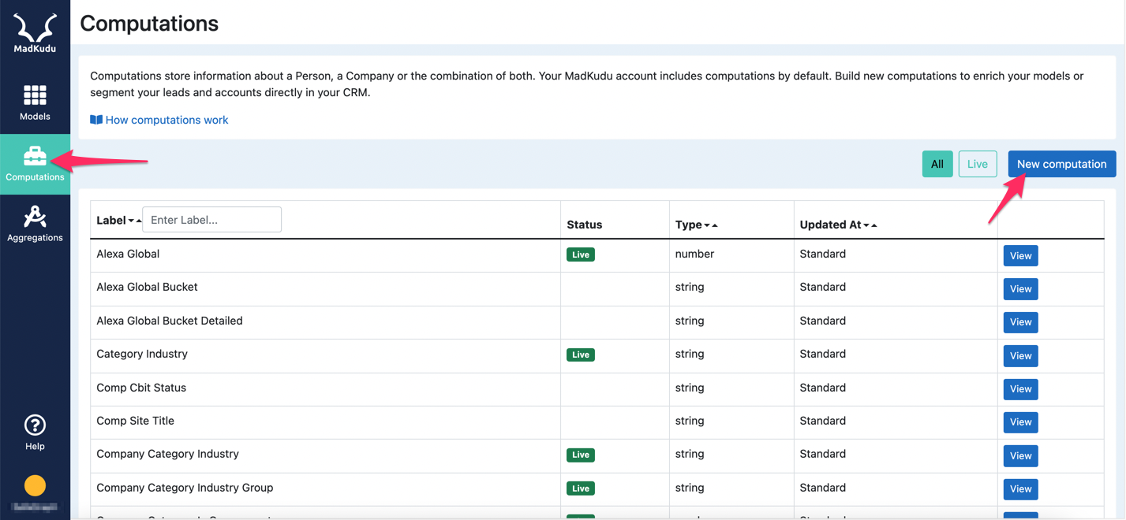Click Live badge on Company Category Industry Group row
This screenshot has width=1126, height=520.
(x=581, y=488)
